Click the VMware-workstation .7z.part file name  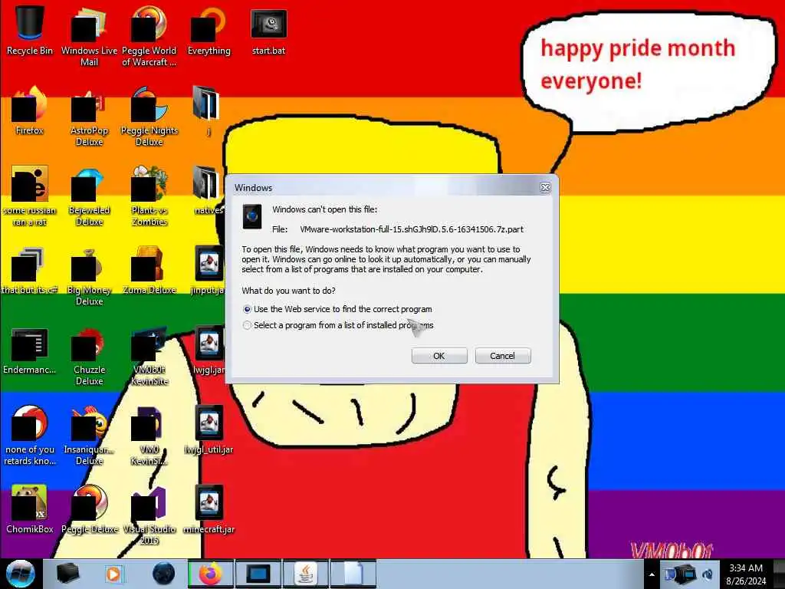pyautogui.click(x=412, y=229)
